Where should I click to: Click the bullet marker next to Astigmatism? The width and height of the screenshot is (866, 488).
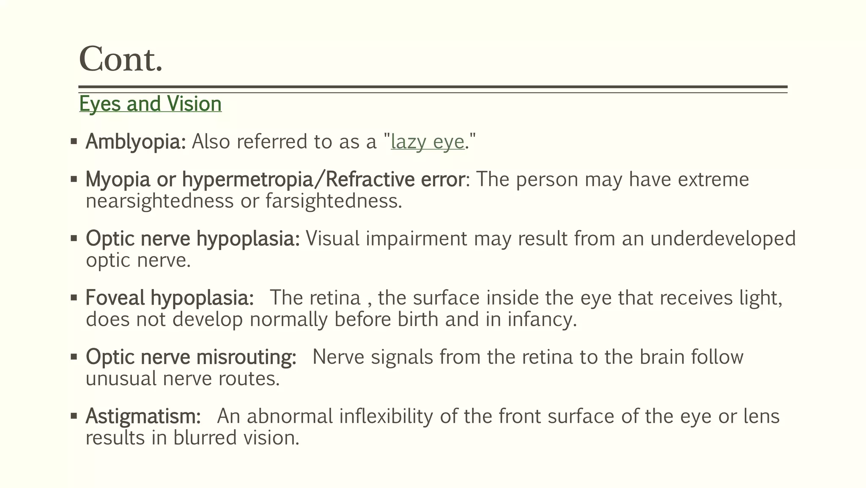click(x=74, y=416)
